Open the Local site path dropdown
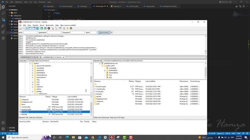This screenshot has width=250, height=140. [91, 61]
